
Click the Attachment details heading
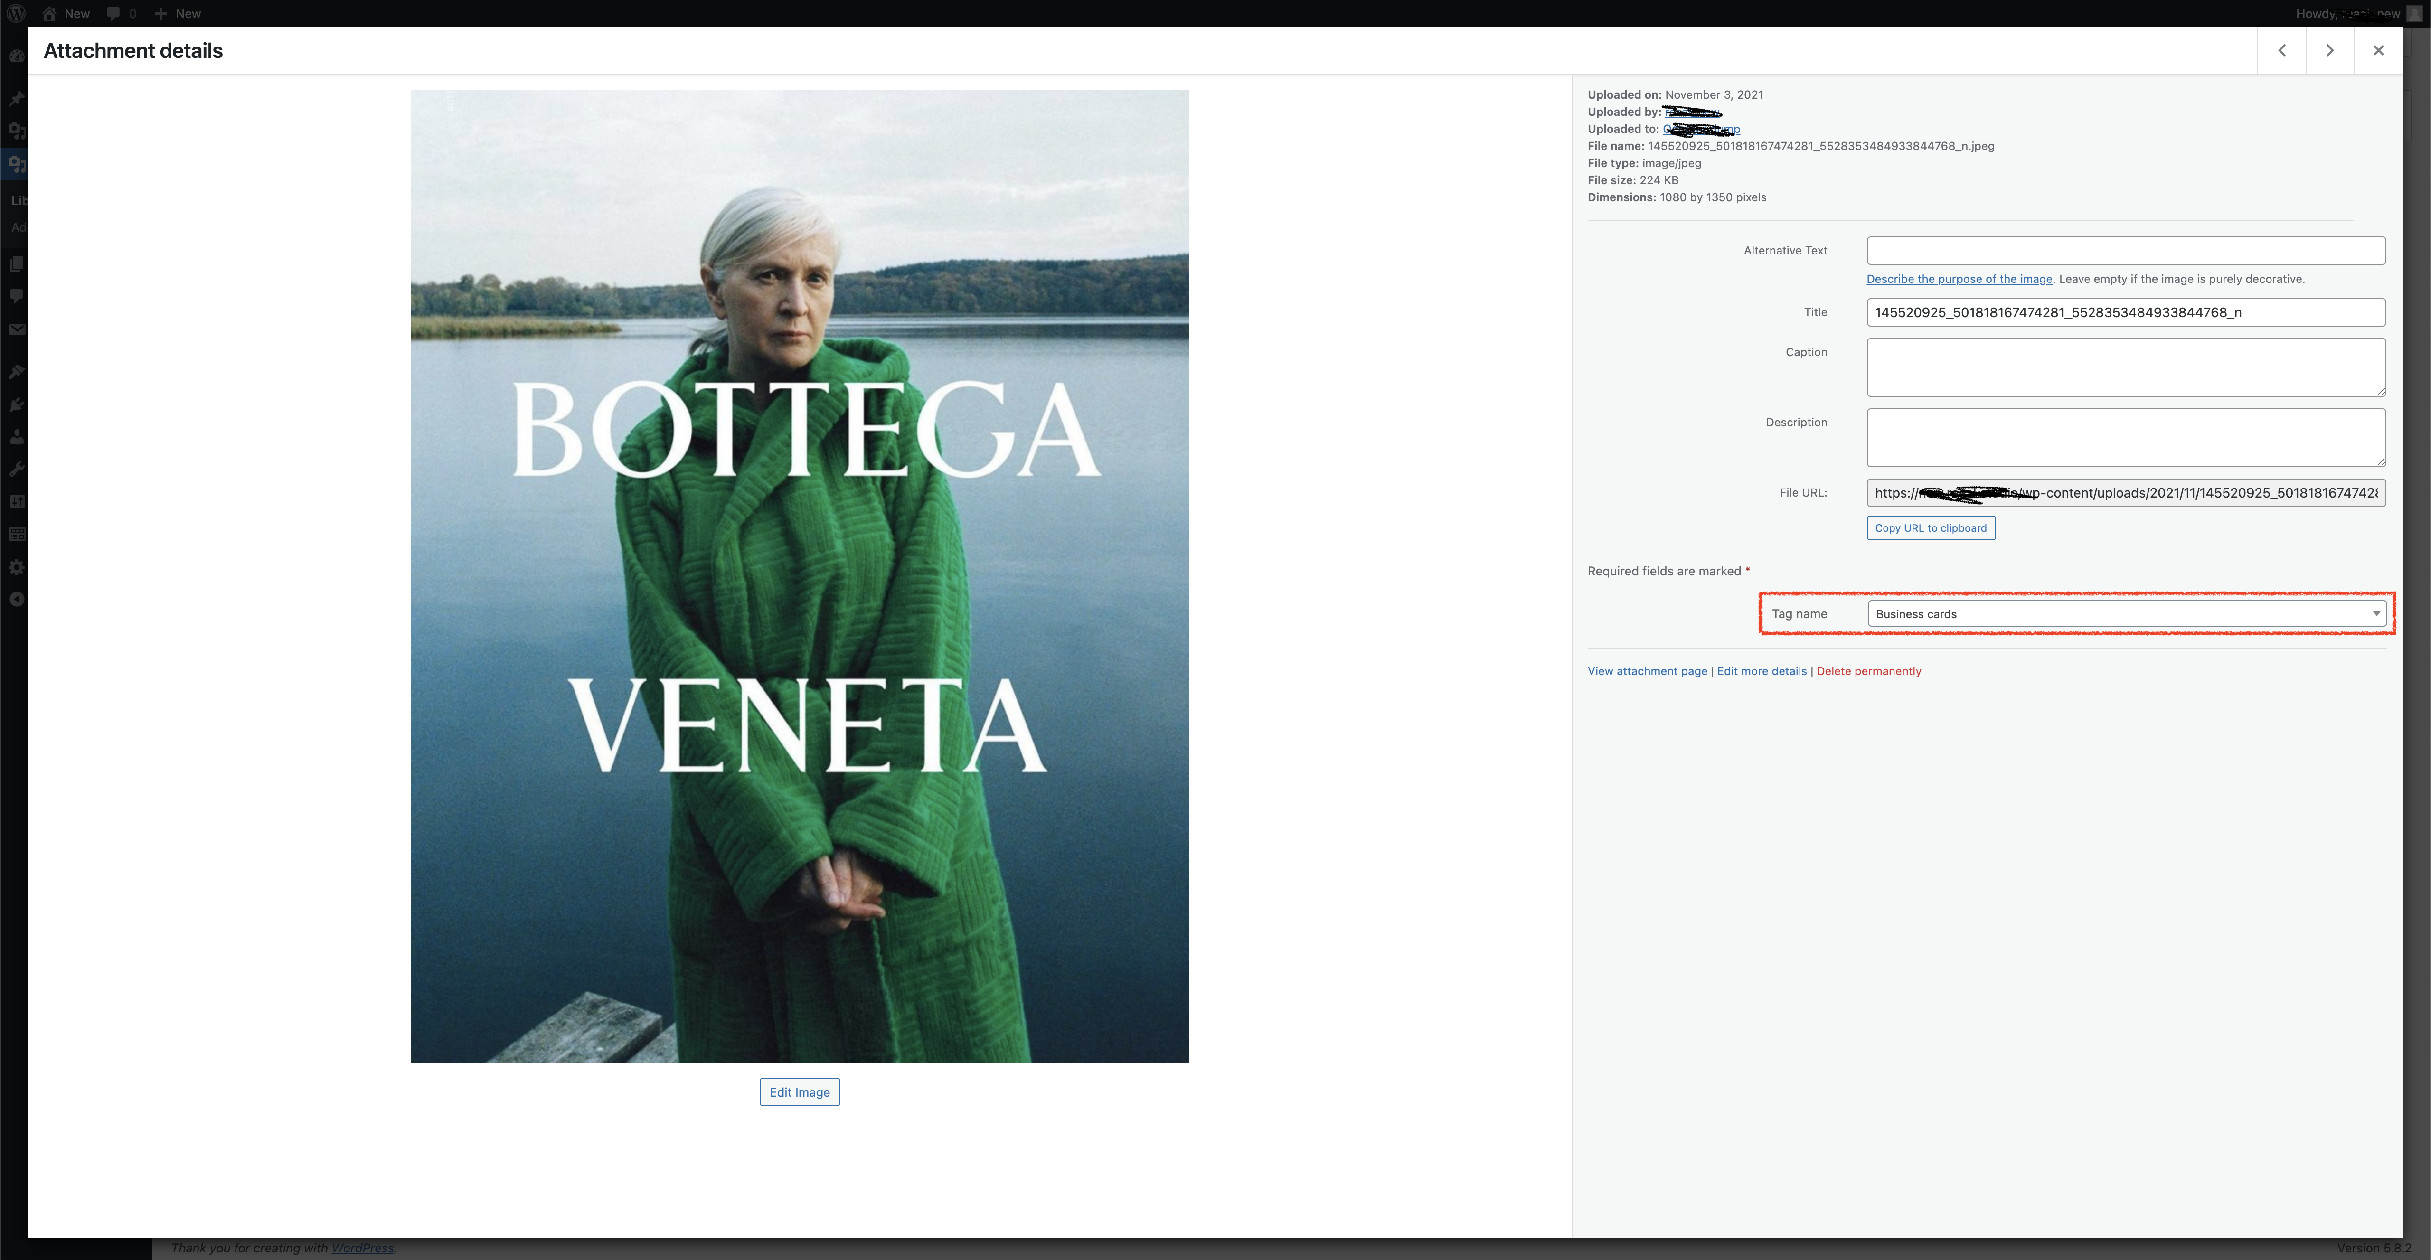point(133,51)
